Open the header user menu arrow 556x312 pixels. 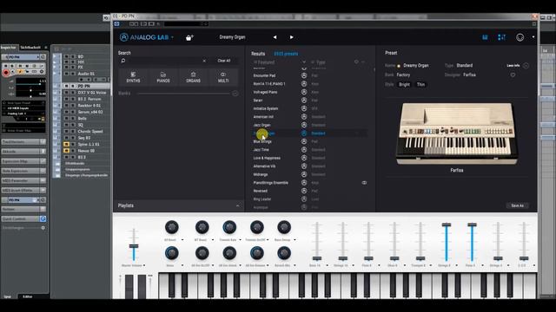coord(533,37)
